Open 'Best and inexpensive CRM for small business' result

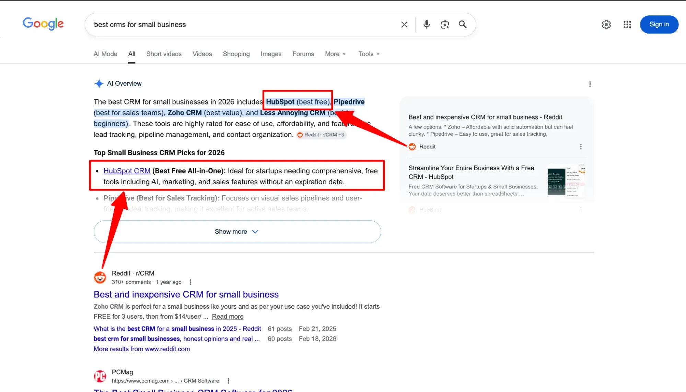click(186, 294)
